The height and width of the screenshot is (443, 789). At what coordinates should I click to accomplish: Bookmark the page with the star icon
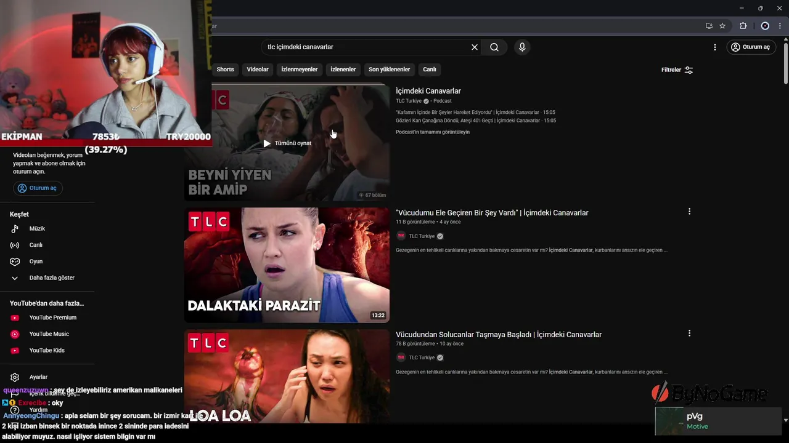tap(722, 26)
